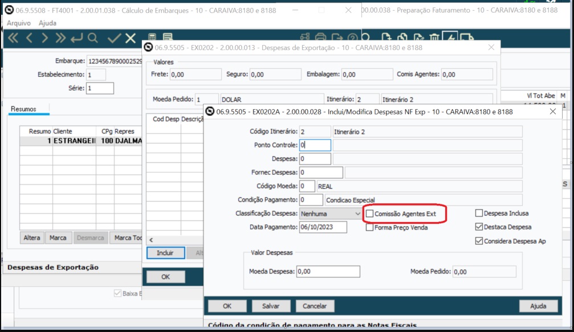Viewport: 574px width, 332px height.
Task: Focus the Ponto Controle input field
Action: [315, 145]
